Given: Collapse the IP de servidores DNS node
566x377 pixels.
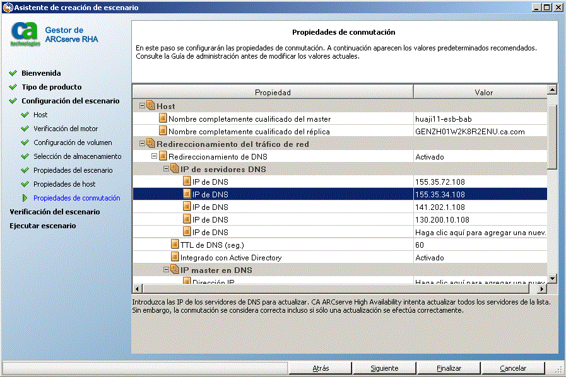Looking at the screenshot, I should coord(167,169).
